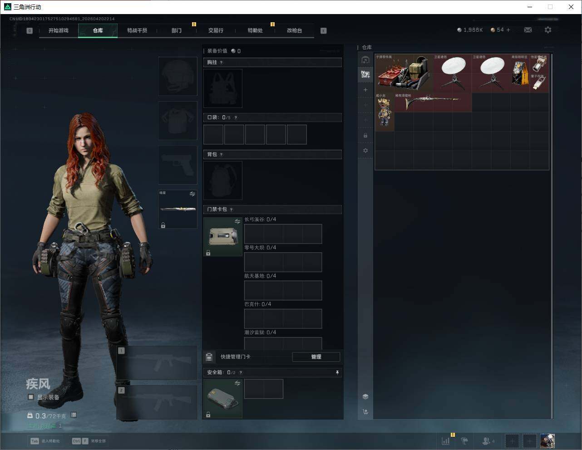Swap the safe box via arrows icon
This screenshot has height=450, width=582.
237,383
